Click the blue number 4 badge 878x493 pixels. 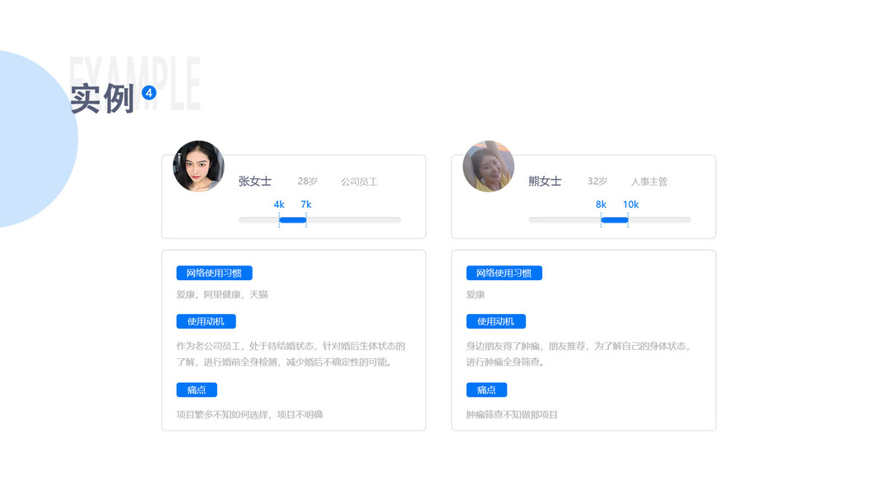coord(149,93)
